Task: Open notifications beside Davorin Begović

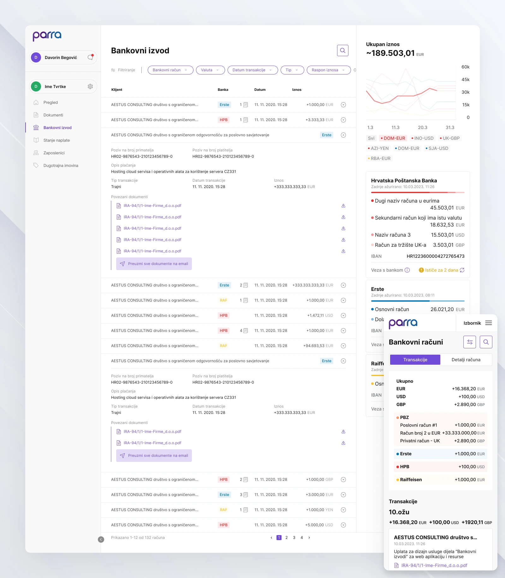Action: coord(91,57)
